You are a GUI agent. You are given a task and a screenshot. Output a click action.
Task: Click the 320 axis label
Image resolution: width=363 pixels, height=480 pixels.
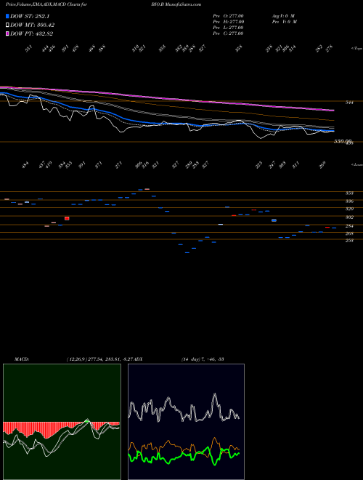pyautogui.click(x=349, y=209)
